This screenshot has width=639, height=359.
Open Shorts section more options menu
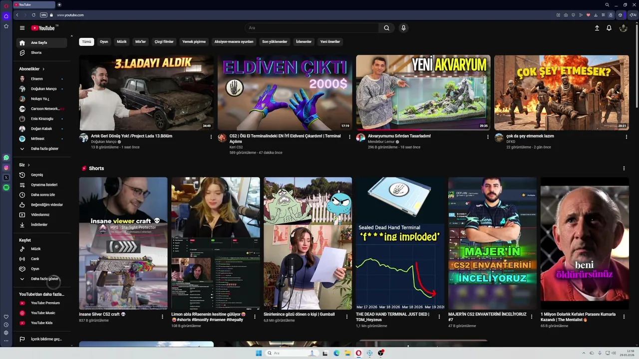click(624, 169)
